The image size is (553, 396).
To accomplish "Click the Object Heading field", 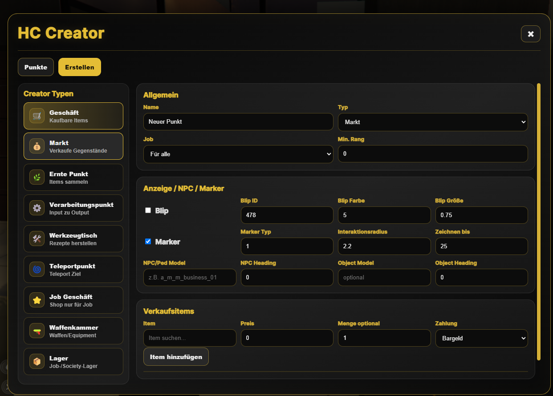I will coord(482,278).
